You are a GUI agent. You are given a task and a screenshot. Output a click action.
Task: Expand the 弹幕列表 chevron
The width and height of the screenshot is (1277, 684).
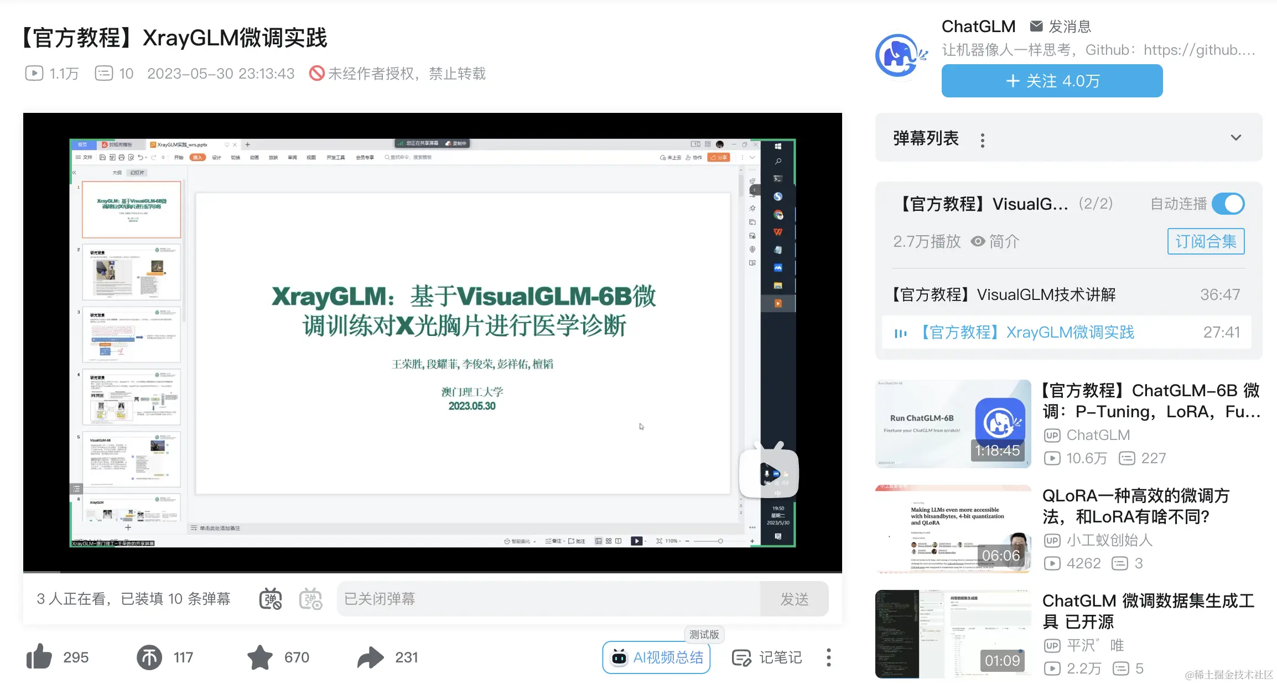click(x=1236, y=138)
